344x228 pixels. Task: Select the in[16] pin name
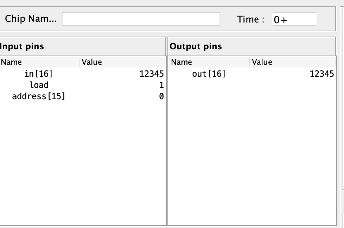tap(39, 74)
